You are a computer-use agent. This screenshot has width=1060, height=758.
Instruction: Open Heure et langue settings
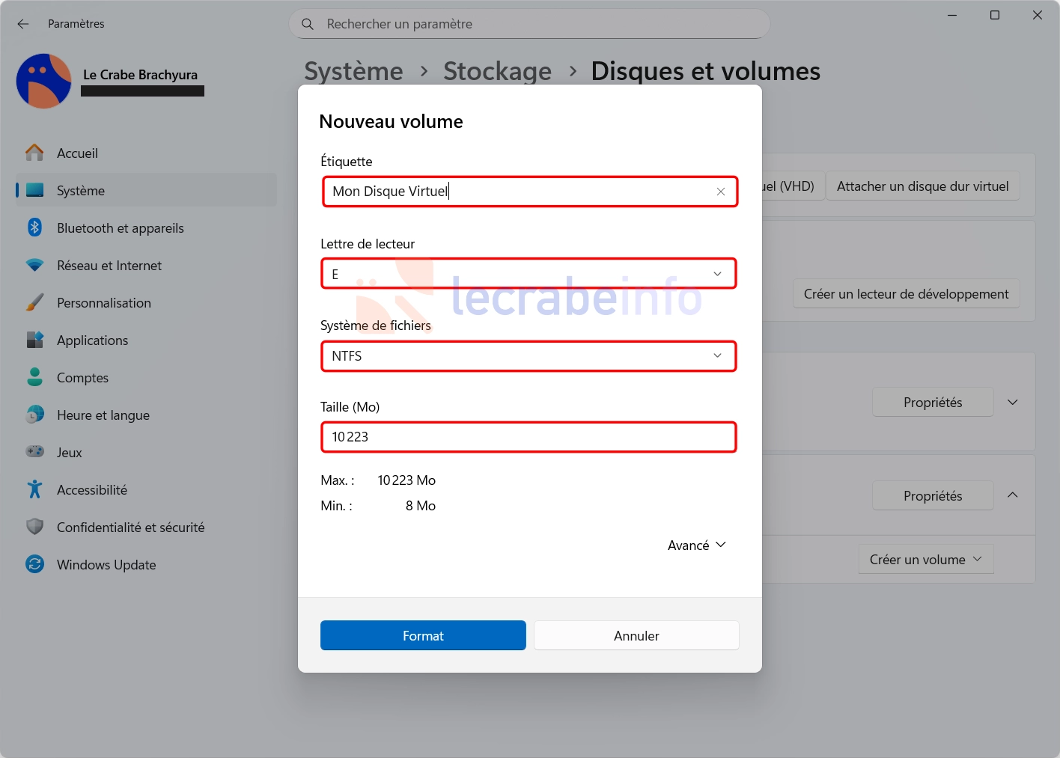[147, 415]
